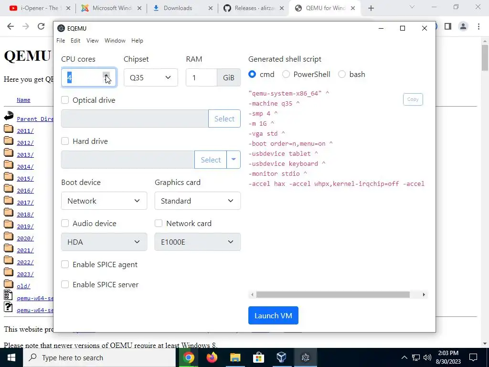Enable the Audio device checkbox
The height and width of the screenshot is (367, 489).
65,223
